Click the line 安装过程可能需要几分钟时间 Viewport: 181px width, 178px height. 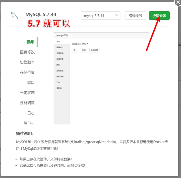[52, 165]
